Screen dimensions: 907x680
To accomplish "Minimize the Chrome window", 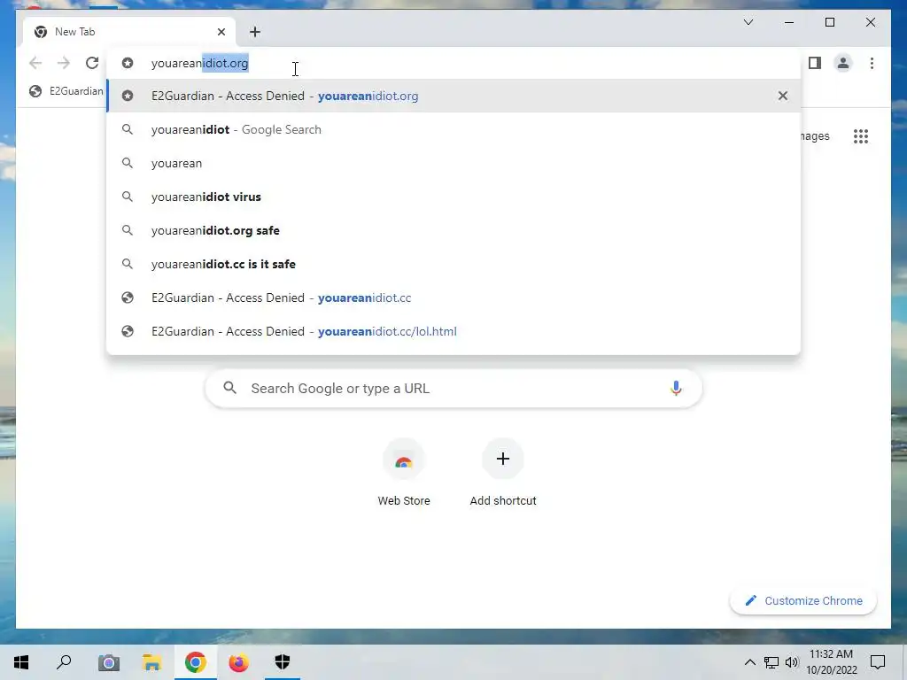I will pos(789,22).
